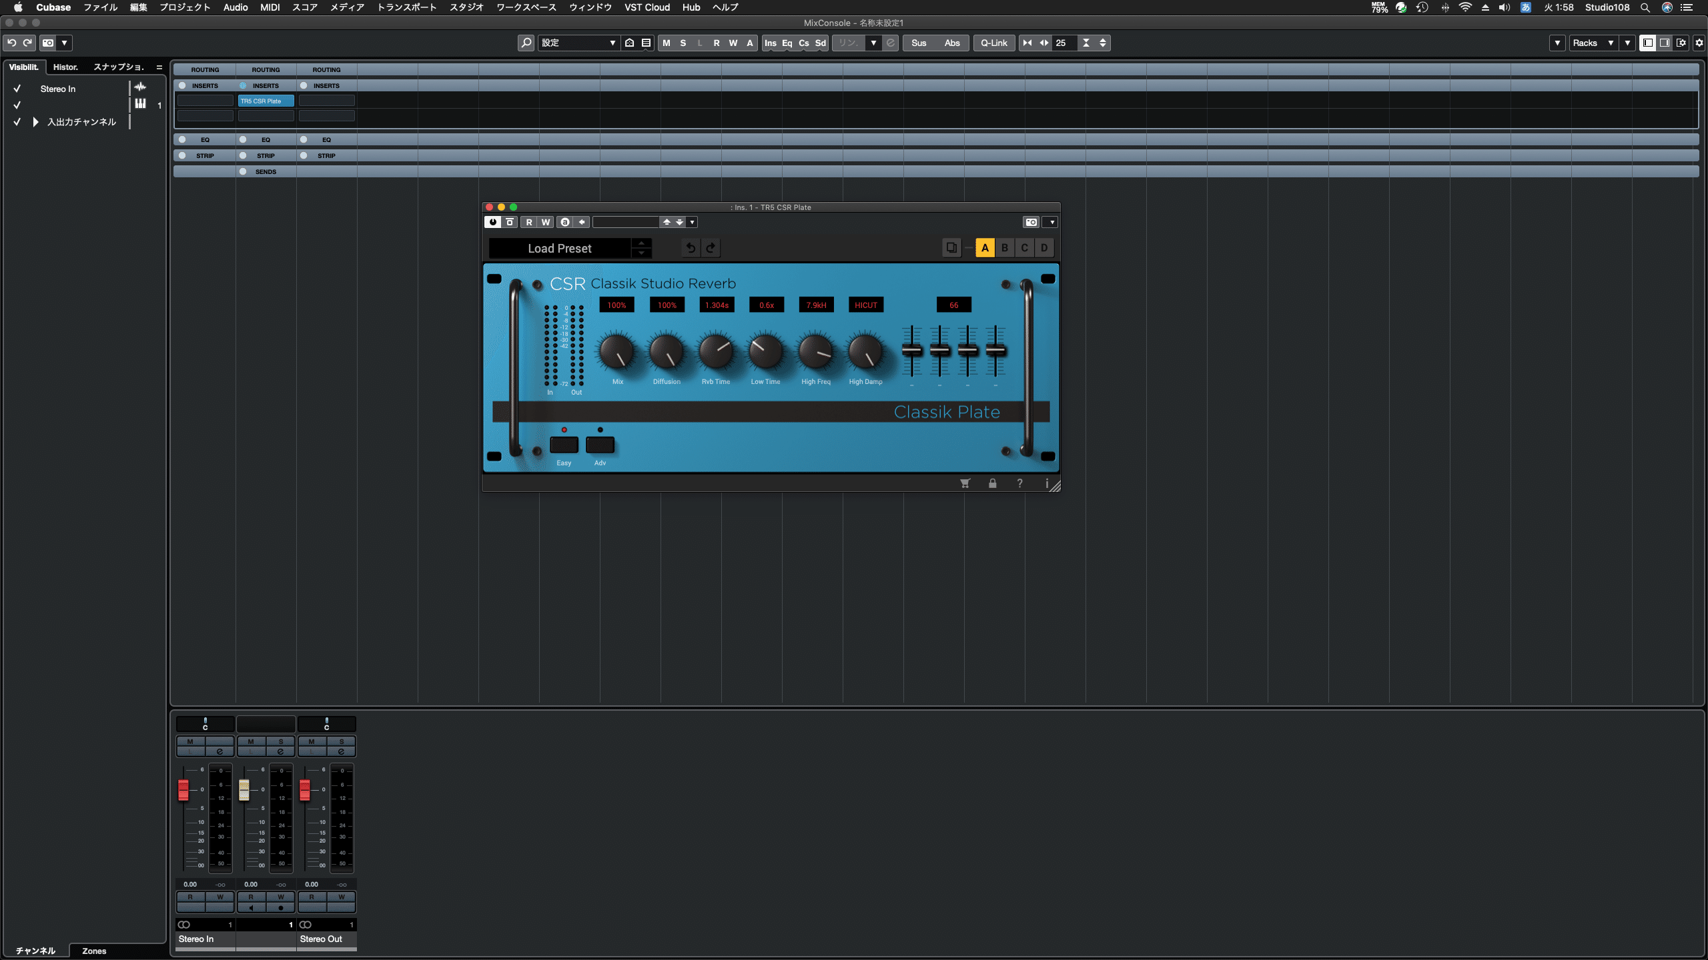Click the undo arrow in the plugin window

point(691,247)
